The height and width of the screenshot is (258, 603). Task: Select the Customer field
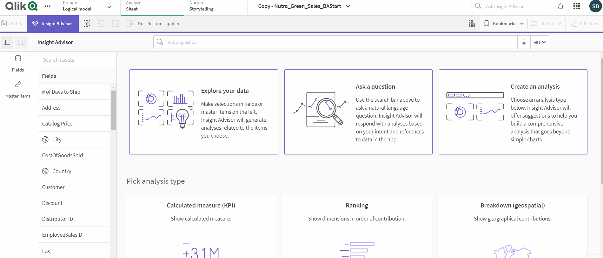click(74, 187)
